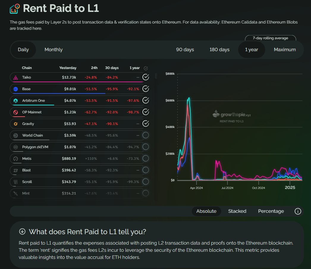
Task: Click the Yesterday column header
Action: [x=67, y=68]
